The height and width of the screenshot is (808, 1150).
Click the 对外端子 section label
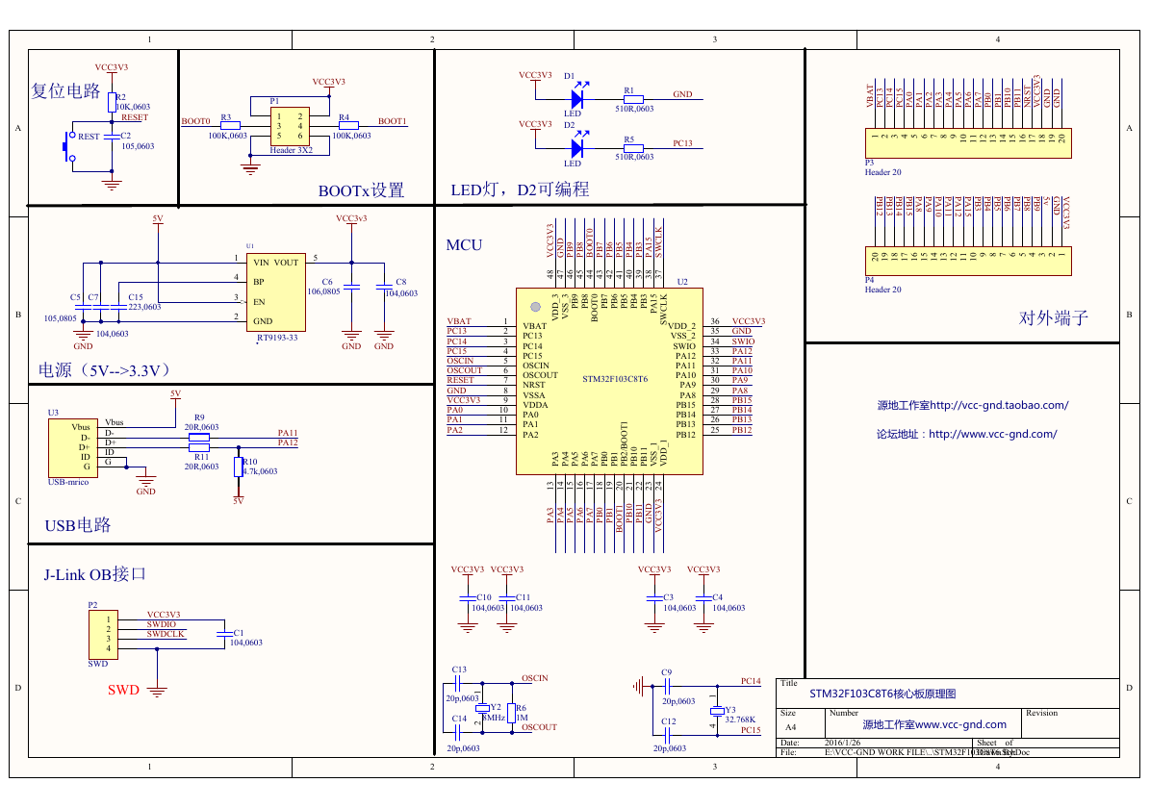[x=1053, y=317]
